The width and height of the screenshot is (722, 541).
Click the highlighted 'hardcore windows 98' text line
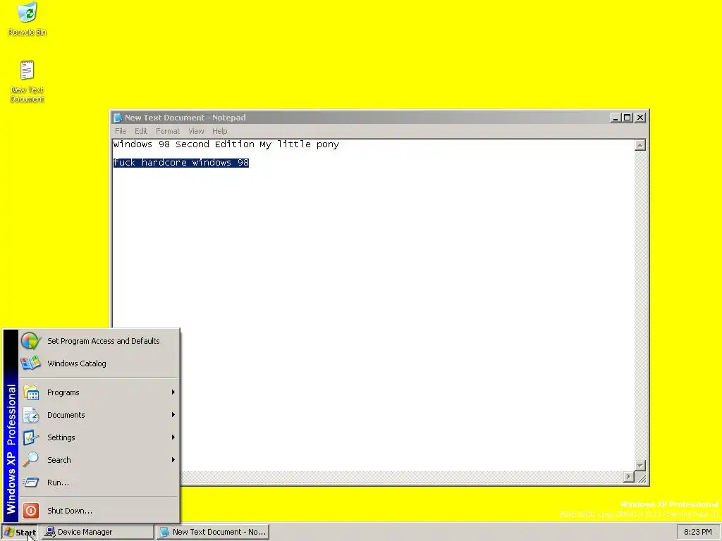181,163
